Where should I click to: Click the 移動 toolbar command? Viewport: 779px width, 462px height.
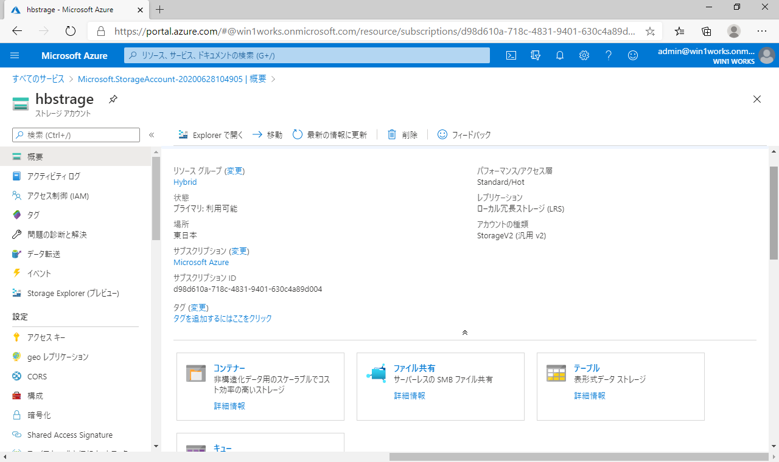click(268, 135)
